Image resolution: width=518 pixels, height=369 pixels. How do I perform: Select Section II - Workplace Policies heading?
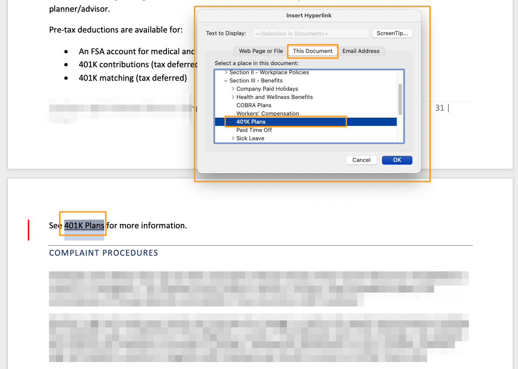pos(269,72)
